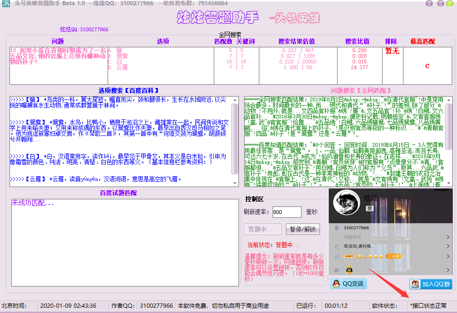
Task: Expand the medal row chevron
Action: click(448, 270)
